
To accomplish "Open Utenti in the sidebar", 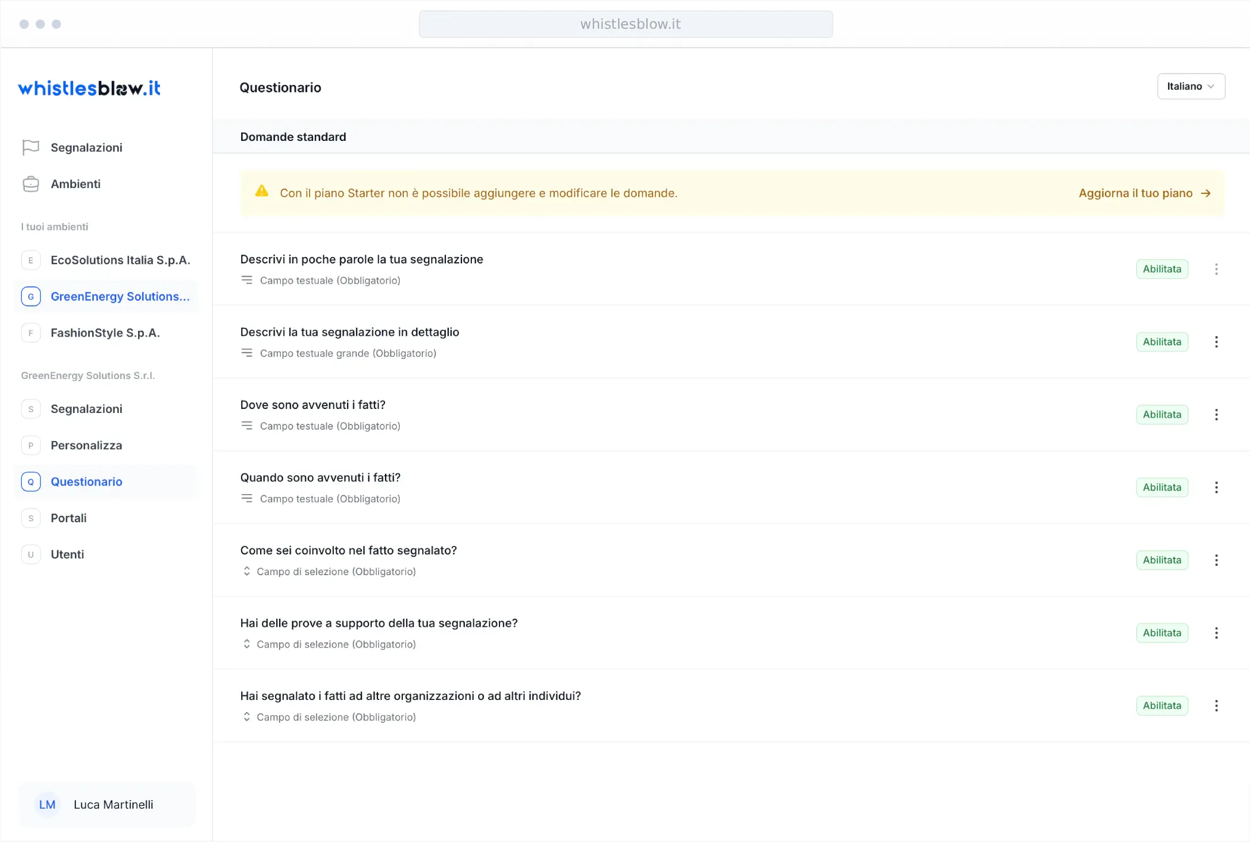I will pyautogui.click(x=67, y=554).
